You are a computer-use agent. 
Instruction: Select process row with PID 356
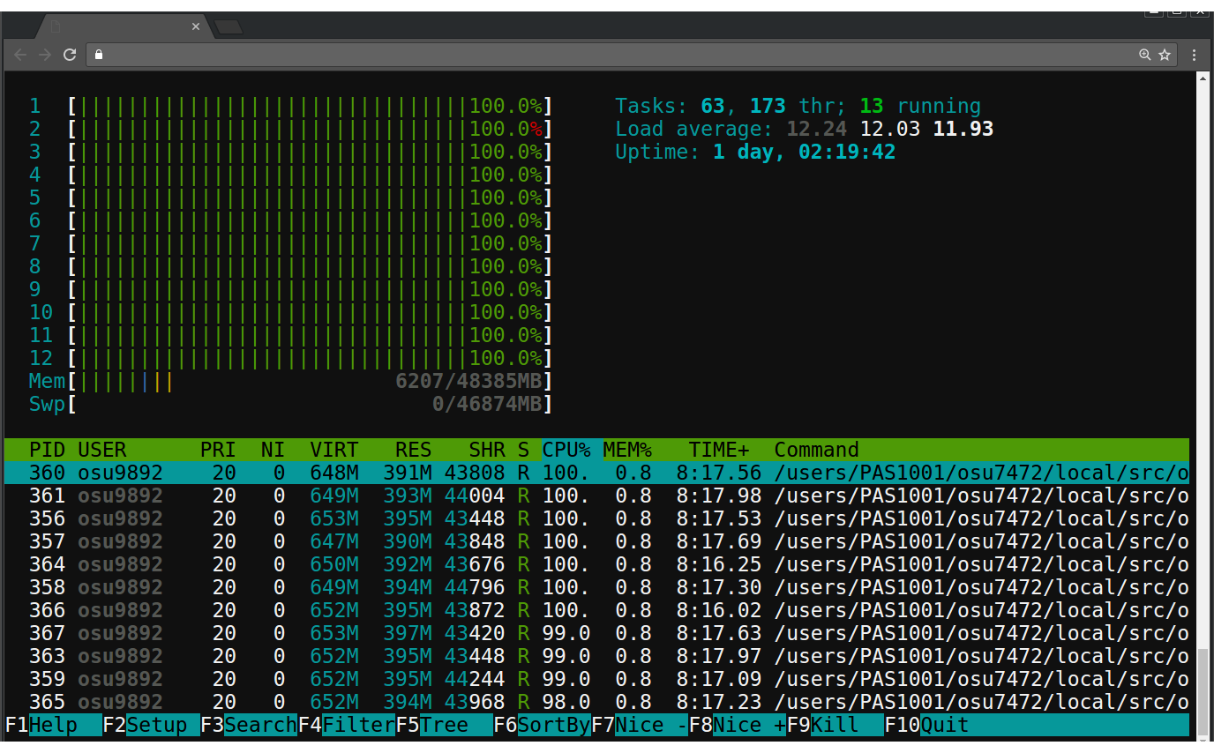coord(596,518)
